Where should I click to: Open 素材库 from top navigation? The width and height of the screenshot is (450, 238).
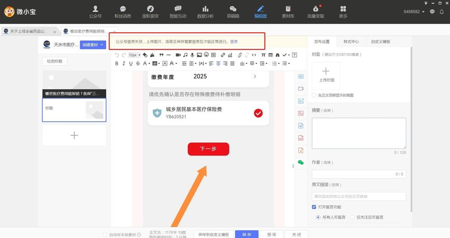point(288,12)
